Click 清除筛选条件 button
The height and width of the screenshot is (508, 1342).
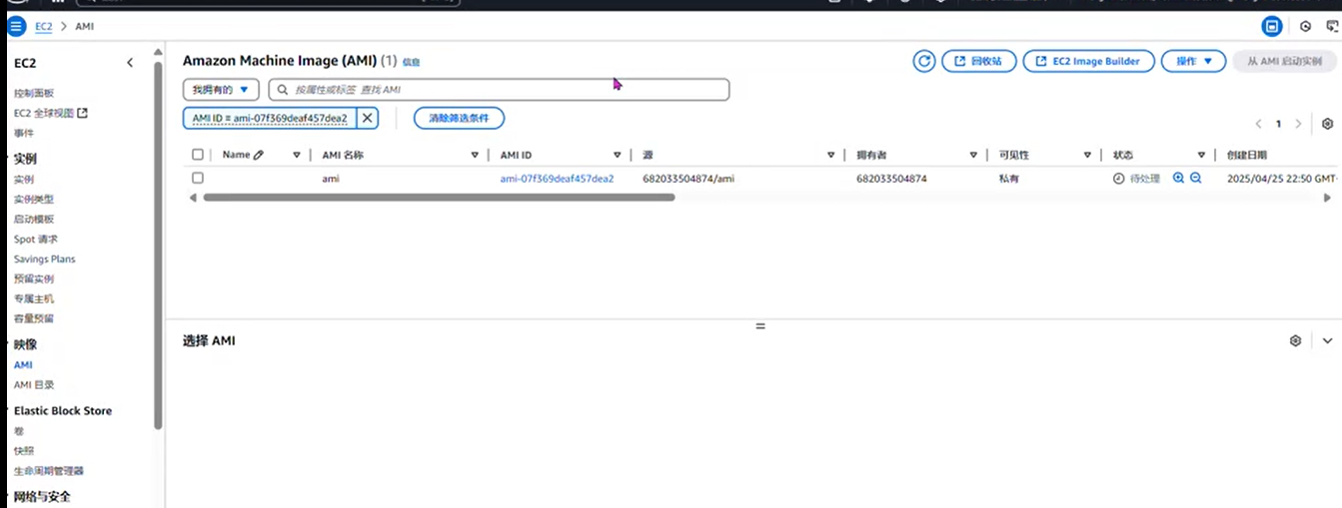459,118
